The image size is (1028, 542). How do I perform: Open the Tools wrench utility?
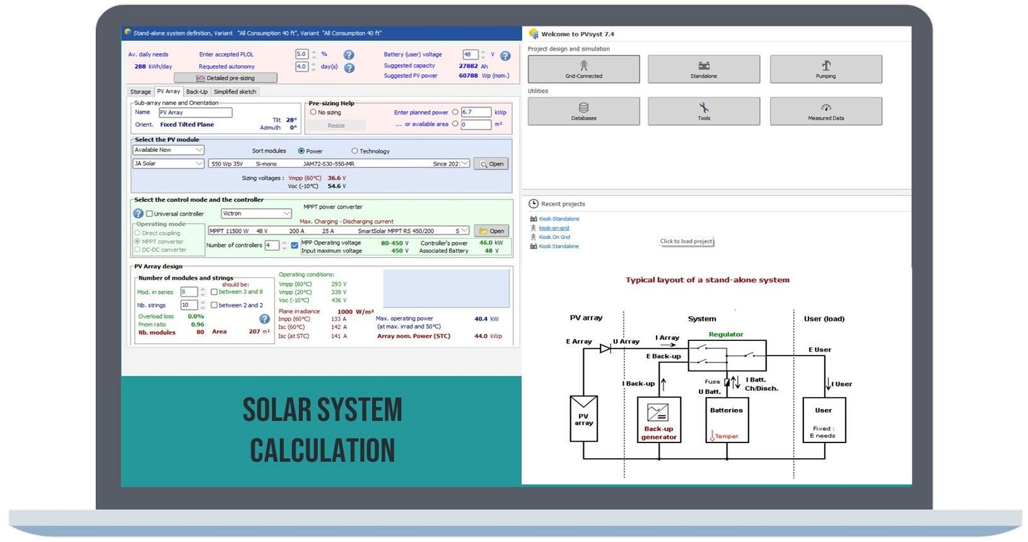click(703, 111)
